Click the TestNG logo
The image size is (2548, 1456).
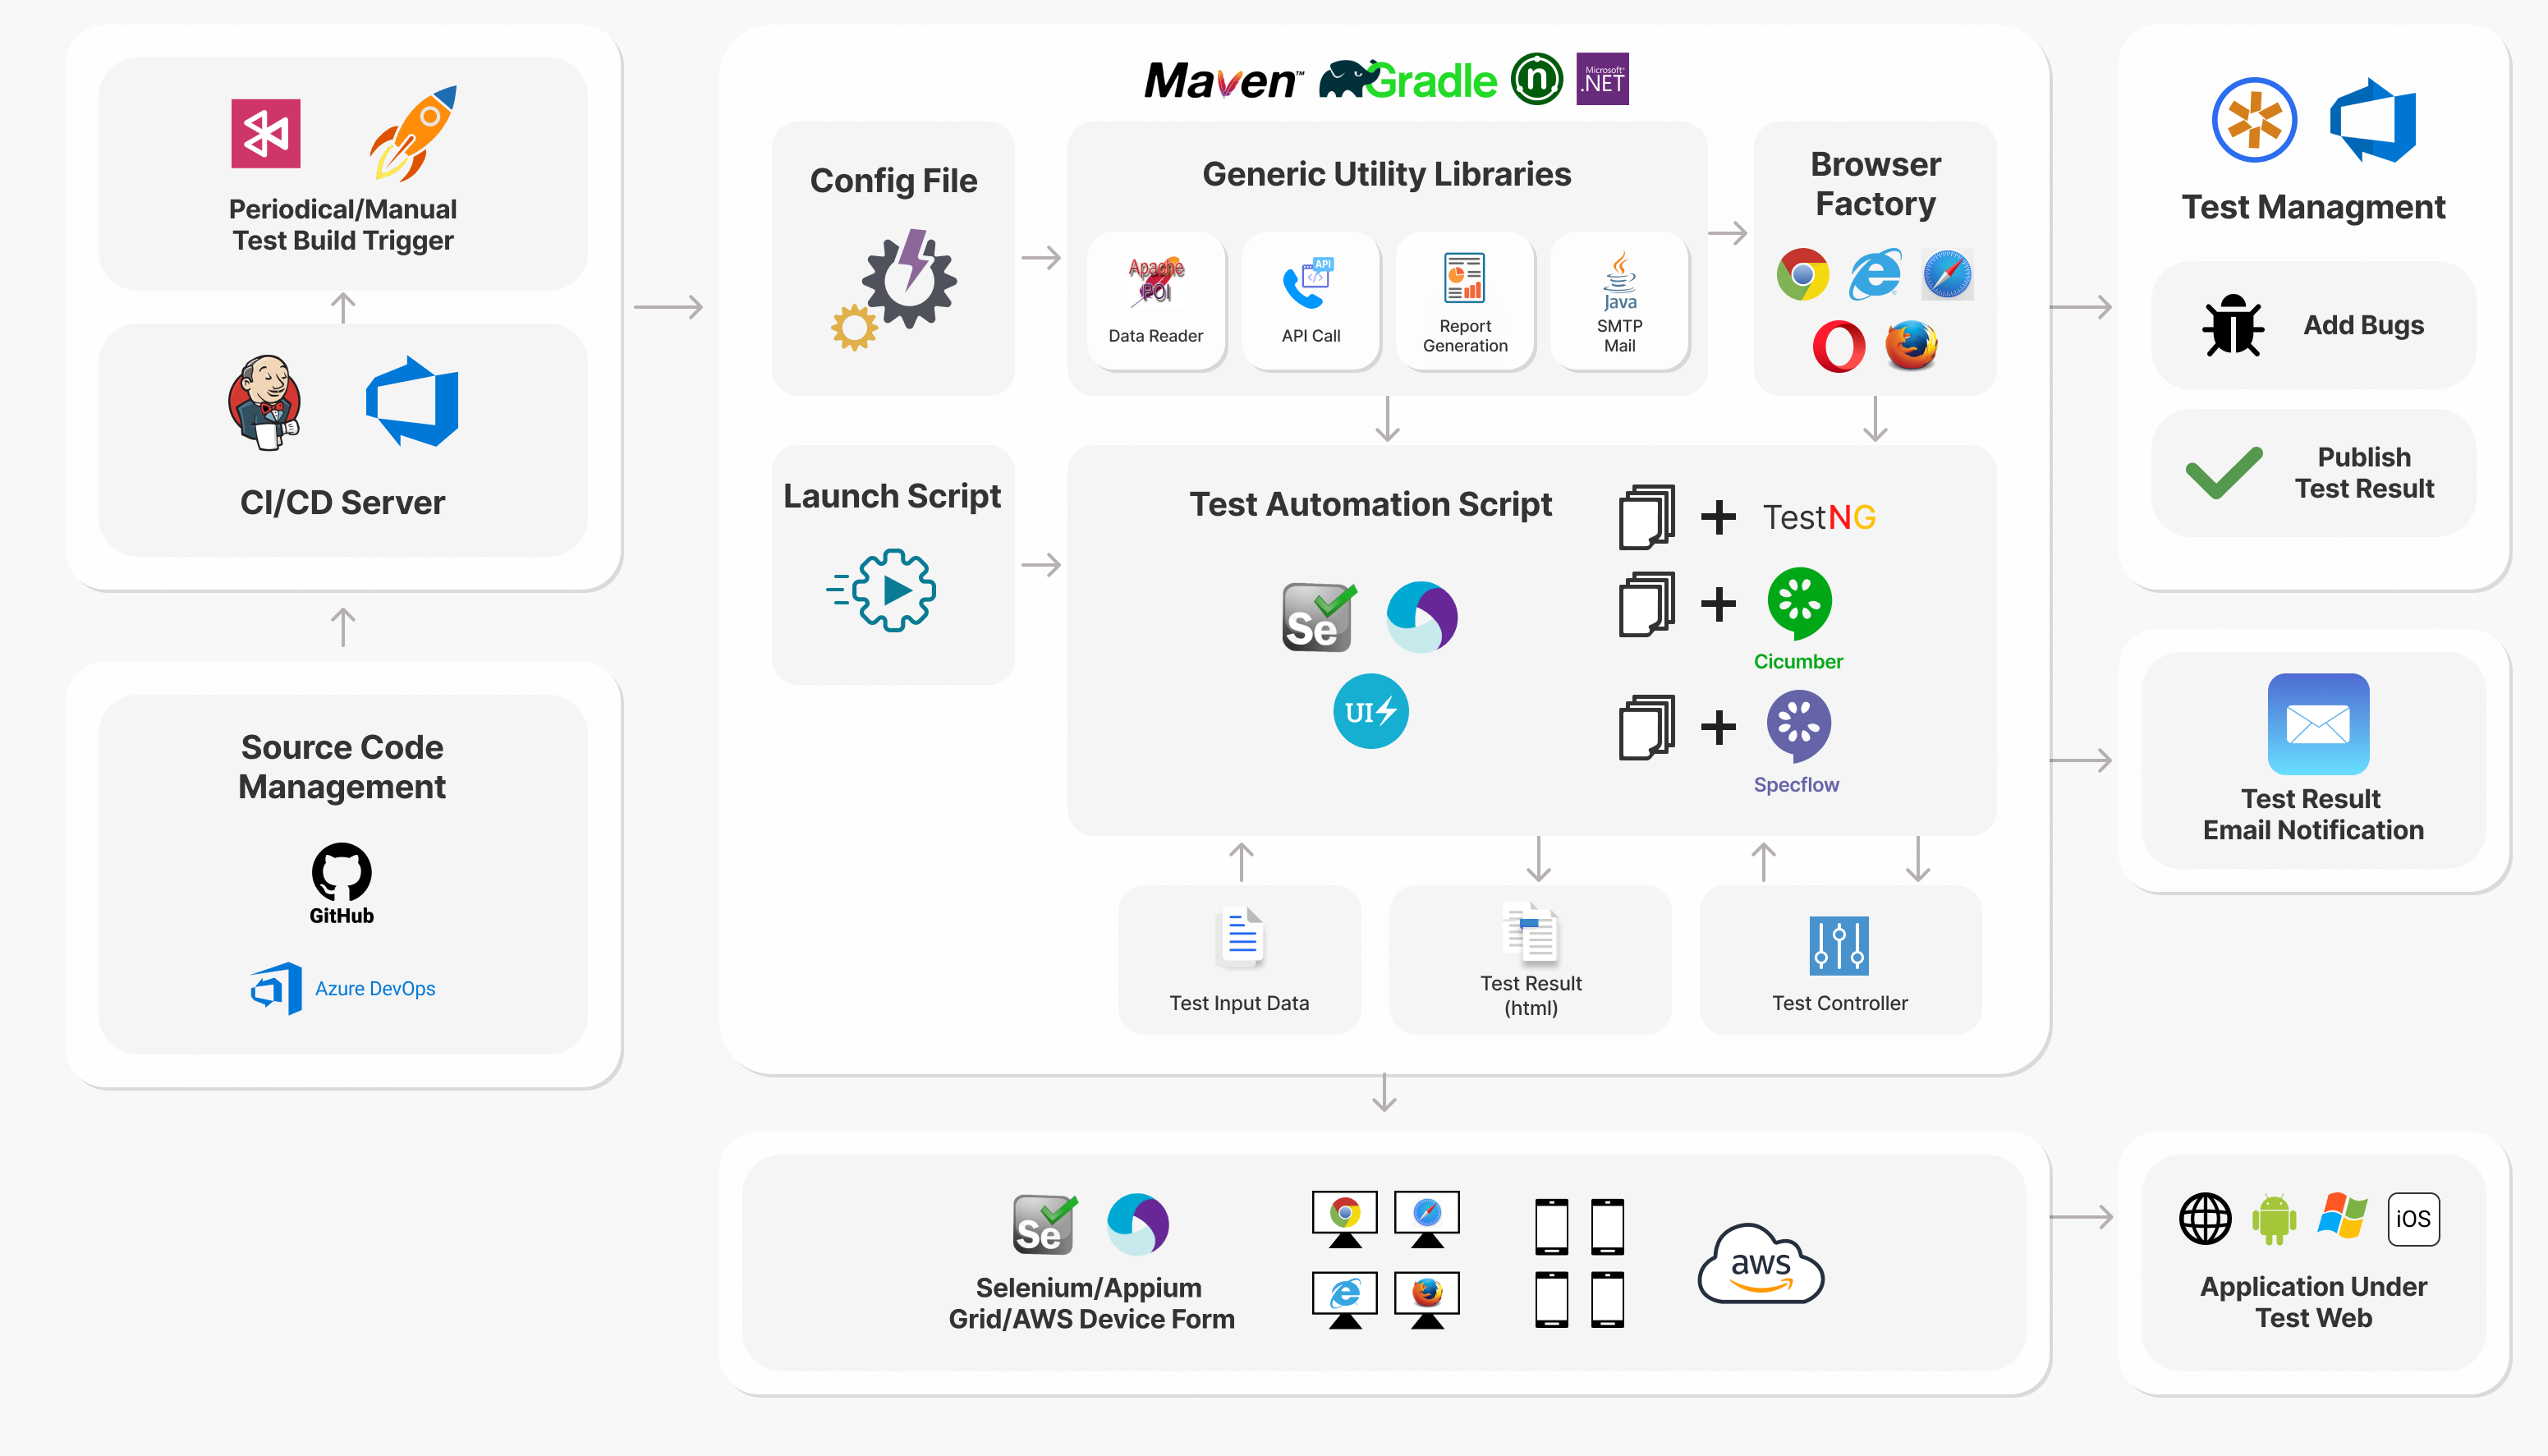(1818, 517)
